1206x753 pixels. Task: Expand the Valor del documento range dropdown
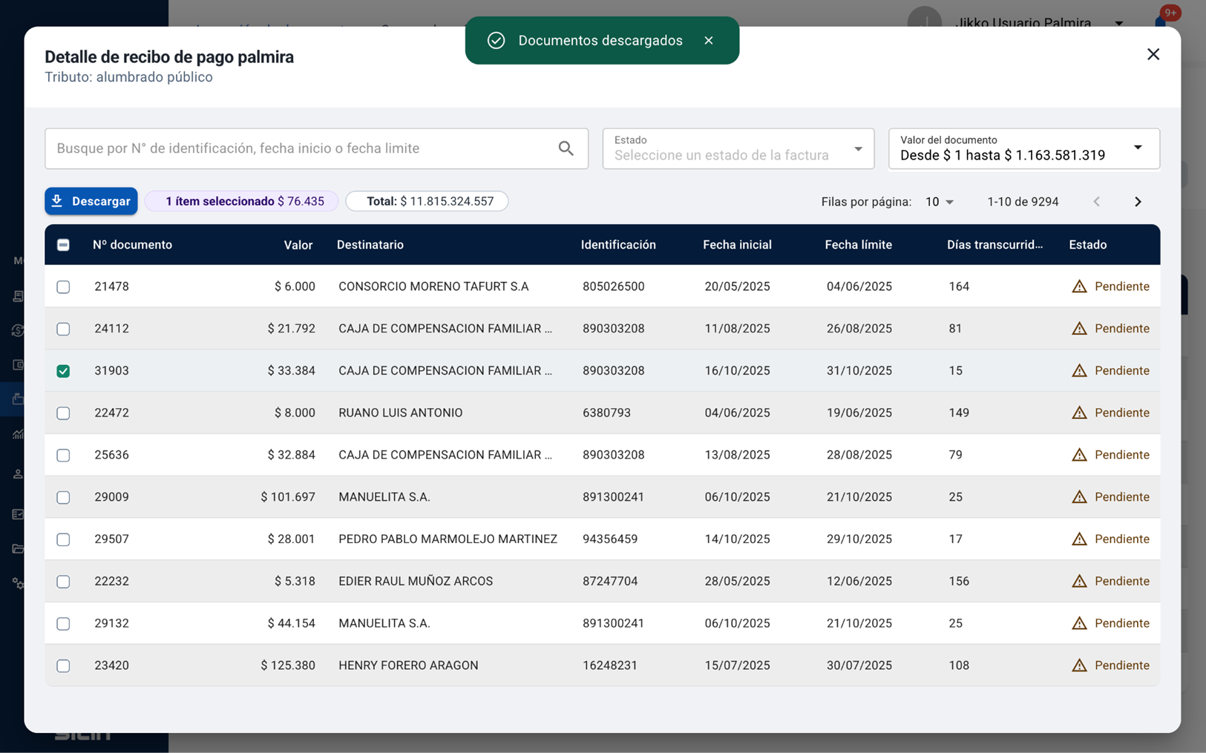coord(1023,148)
